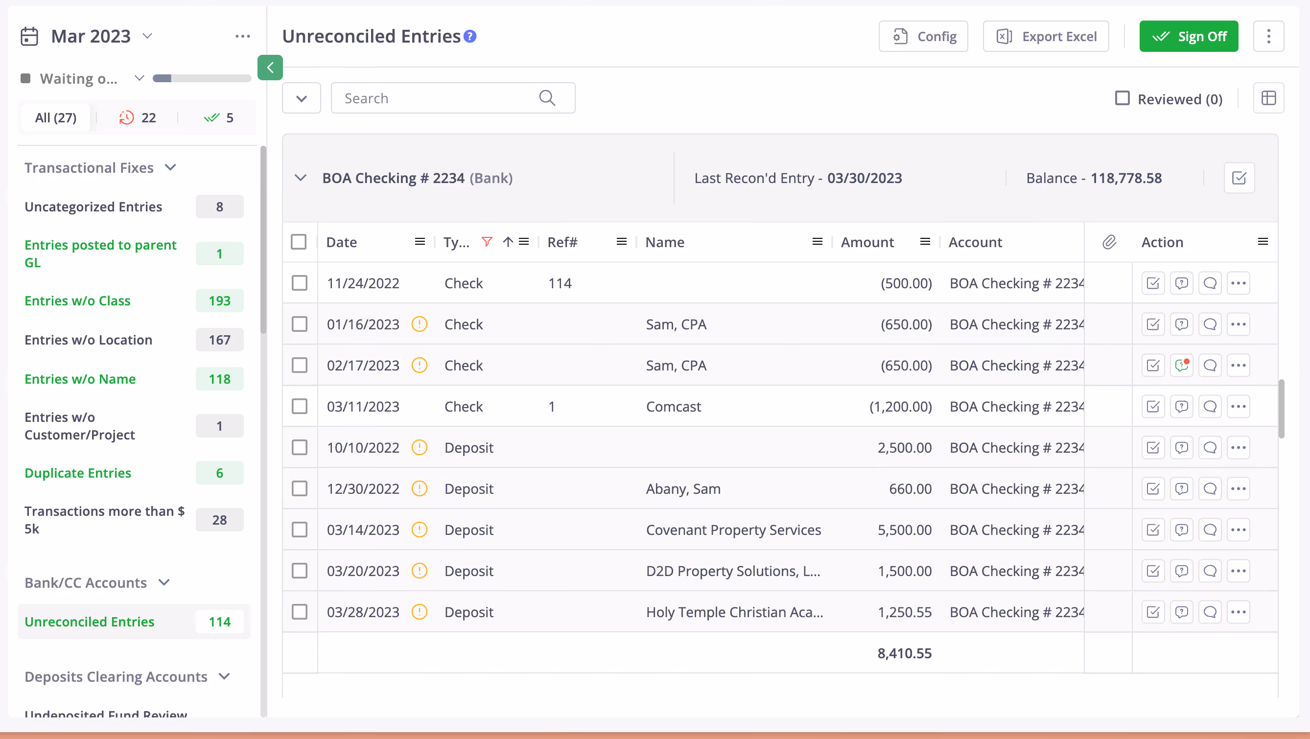Open the Date column menu icon
This screenshot has width=1310, height=739.
(x=420, y=242)
